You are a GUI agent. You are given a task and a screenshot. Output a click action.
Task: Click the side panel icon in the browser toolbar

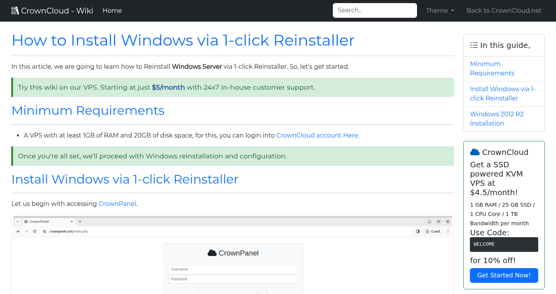tap(417, 231)
